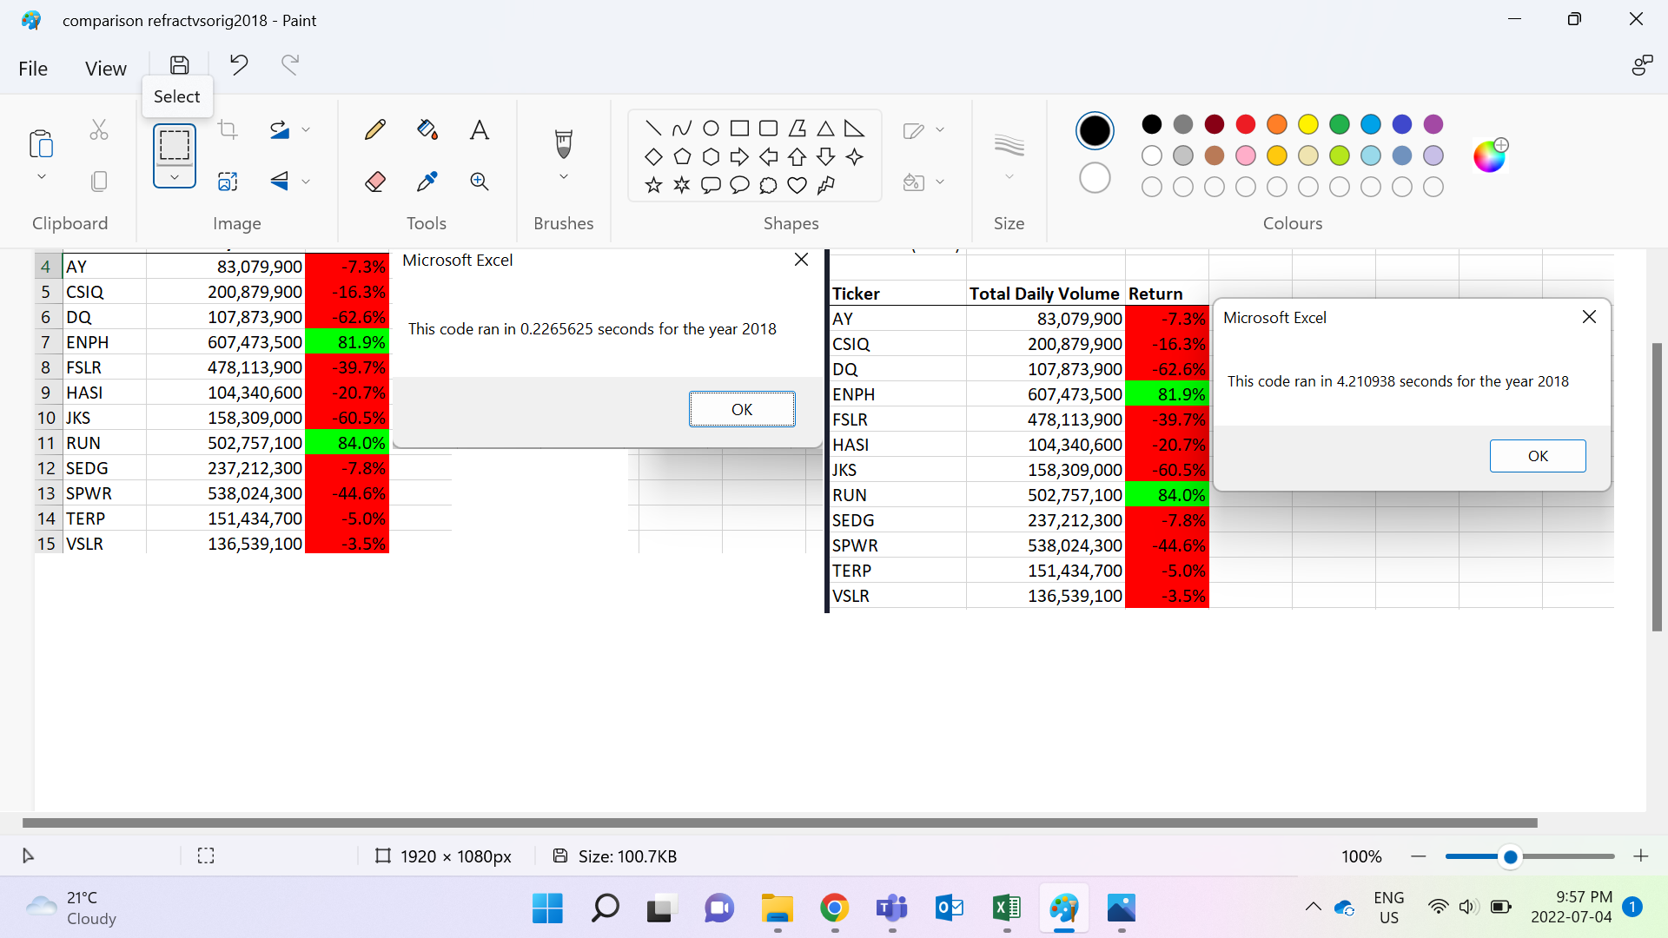Toggle the rectangular Select tool

click(174, 144)
